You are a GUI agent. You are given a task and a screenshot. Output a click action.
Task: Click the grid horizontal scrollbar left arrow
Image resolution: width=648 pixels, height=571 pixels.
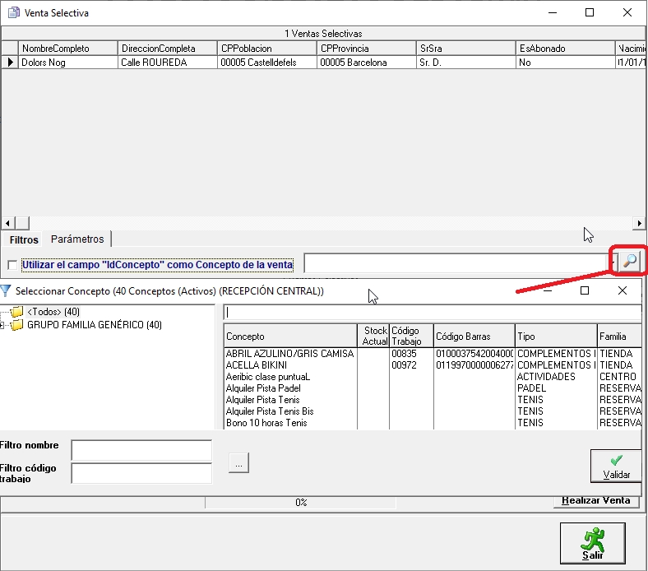[x=8, y=223]
